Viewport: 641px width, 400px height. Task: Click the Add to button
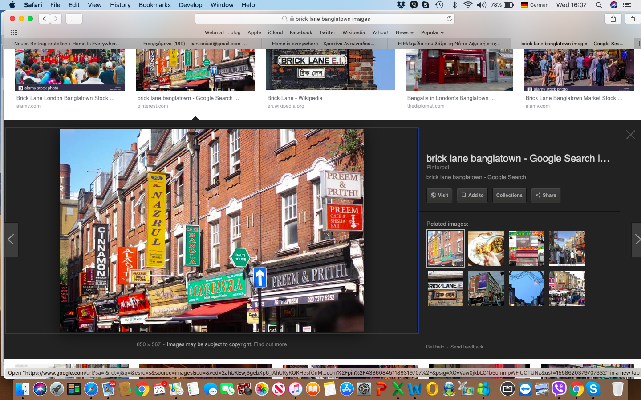tap(472, 195)
